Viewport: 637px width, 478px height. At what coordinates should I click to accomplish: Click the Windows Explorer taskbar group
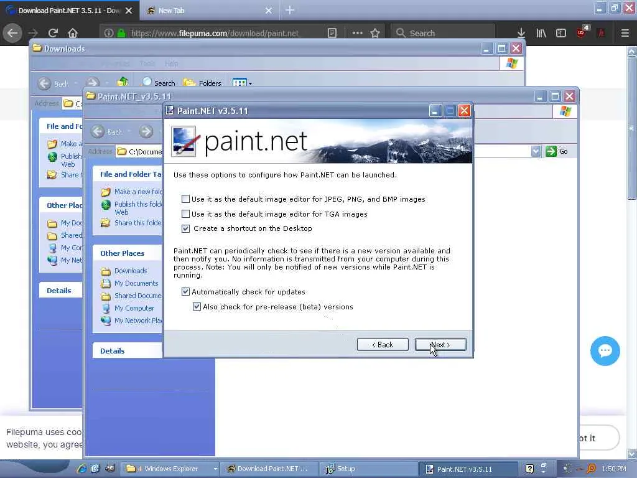tap(171, 469)
